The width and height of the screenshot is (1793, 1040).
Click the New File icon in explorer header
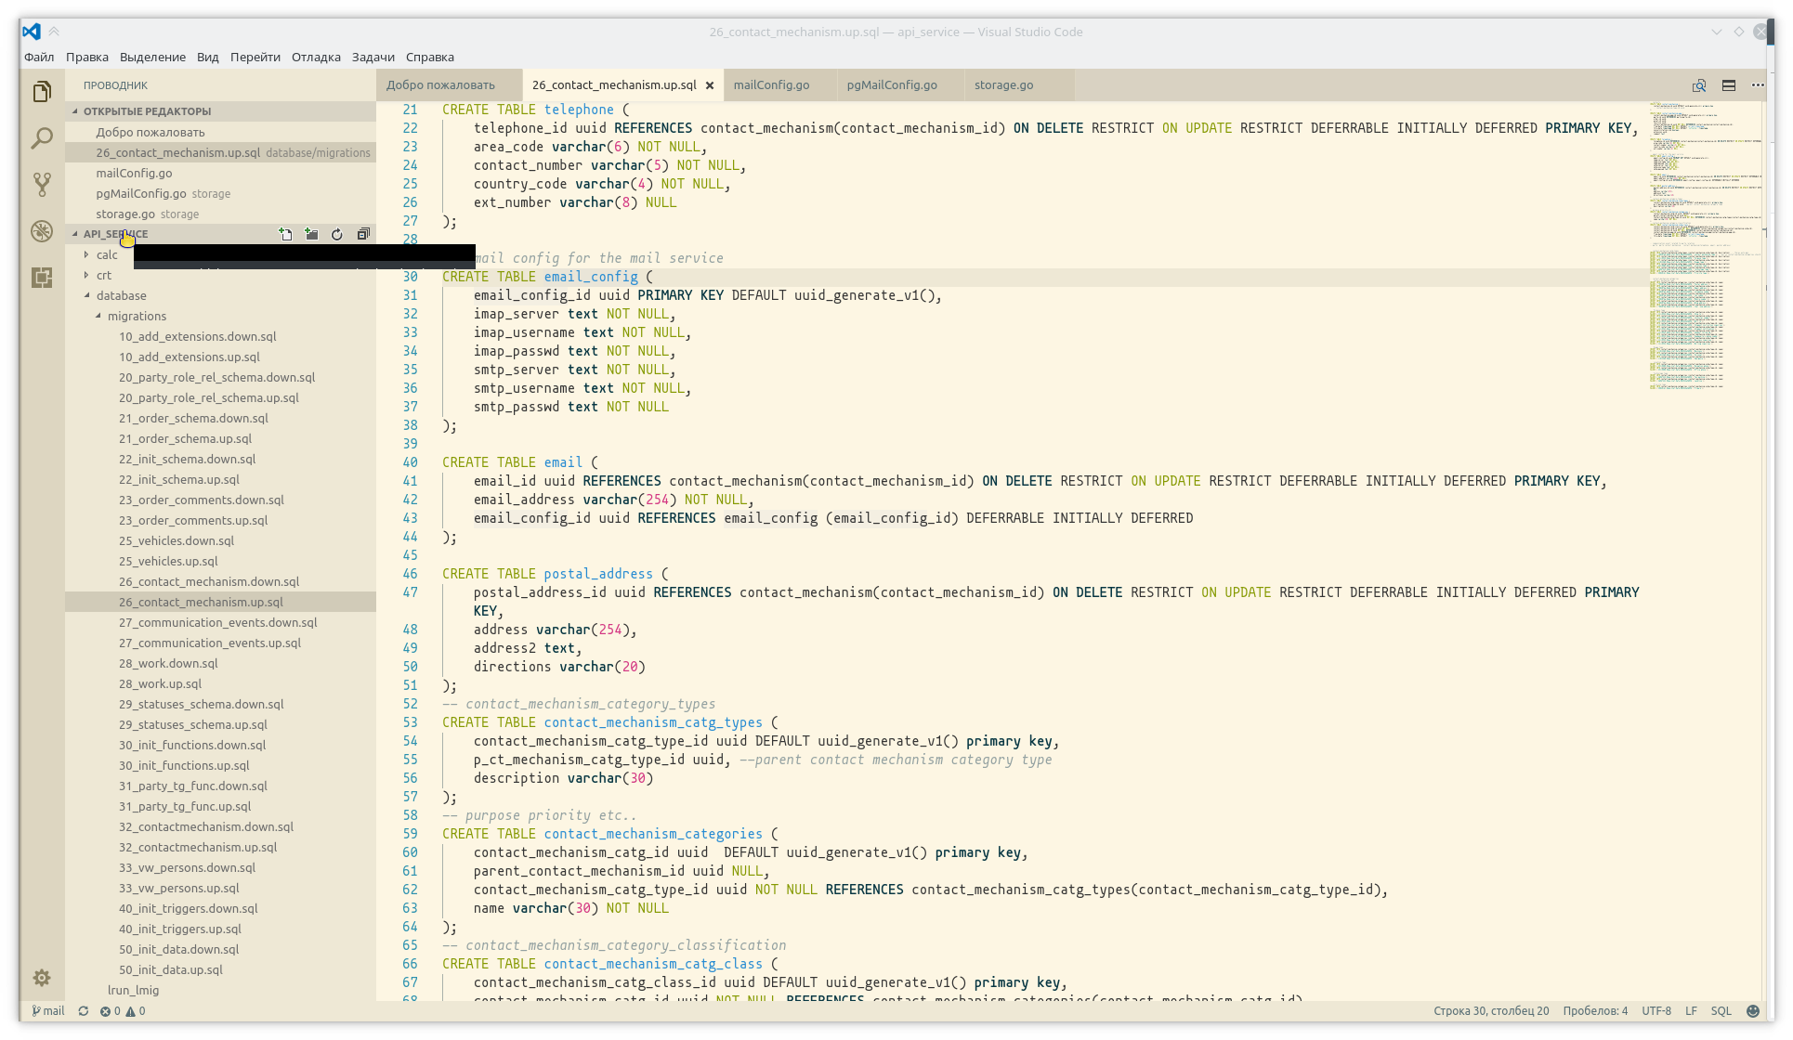pos(286,234)
